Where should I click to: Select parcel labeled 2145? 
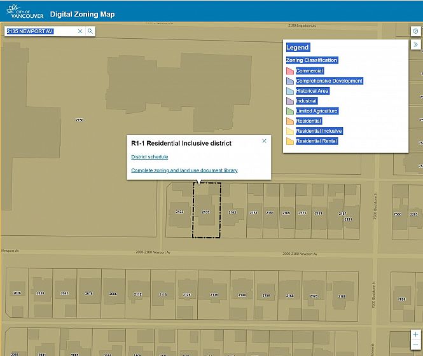[233, 211]
